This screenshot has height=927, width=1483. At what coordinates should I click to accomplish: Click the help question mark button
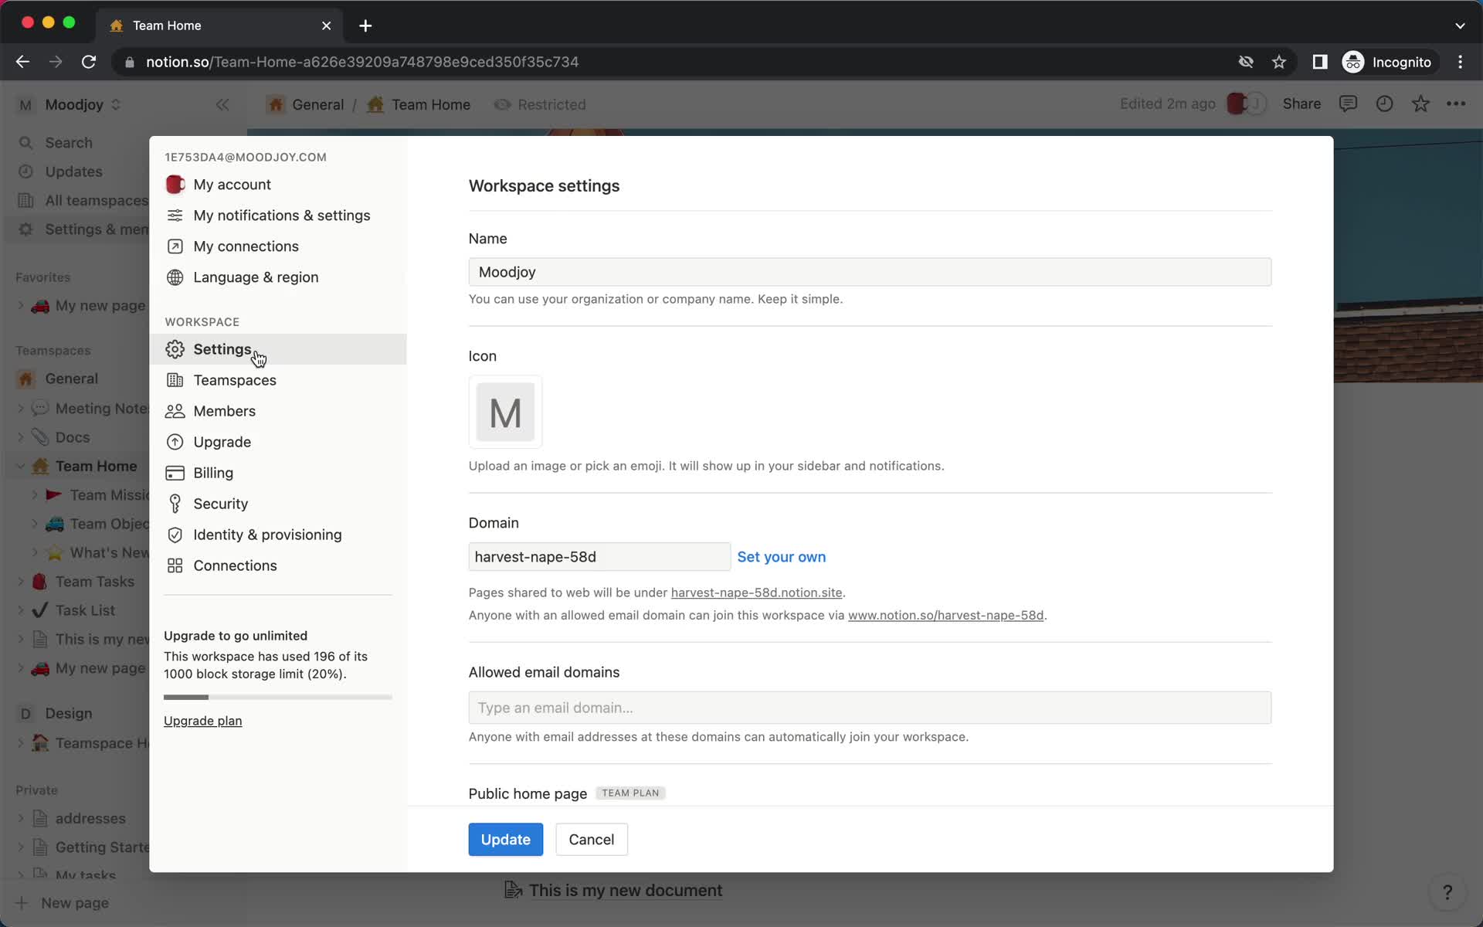pos(1447,892)
